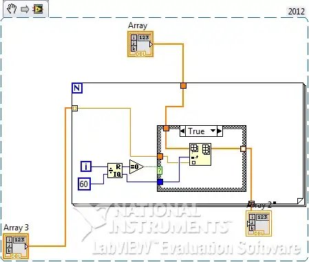Viewport: 309px width, 262px height.
Task: Select the Array 3 control terminal
Action: [16, 246]
